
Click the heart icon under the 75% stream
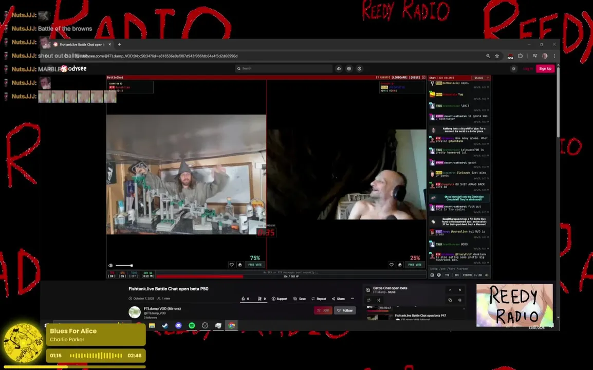pos(231,265)
